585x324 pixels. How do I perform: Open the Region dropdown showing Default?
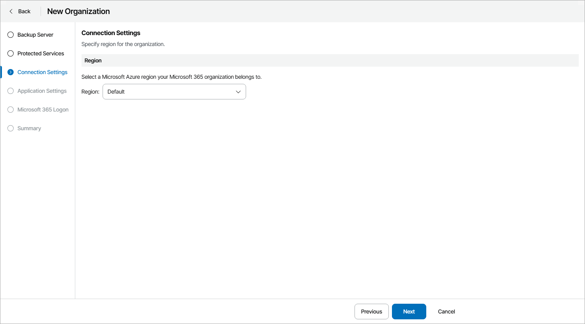(174, 92)
